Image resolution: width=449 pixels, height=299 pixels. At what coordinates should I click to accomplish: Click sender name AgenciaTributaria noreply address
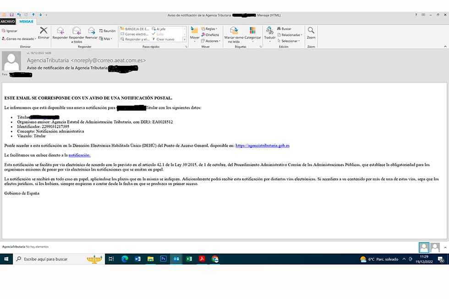(86, 60)
